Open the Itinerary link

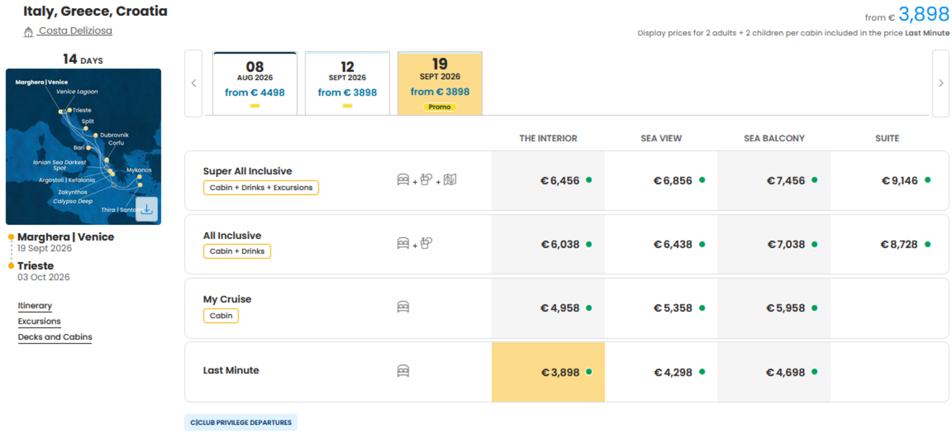(x=35, y=305)
